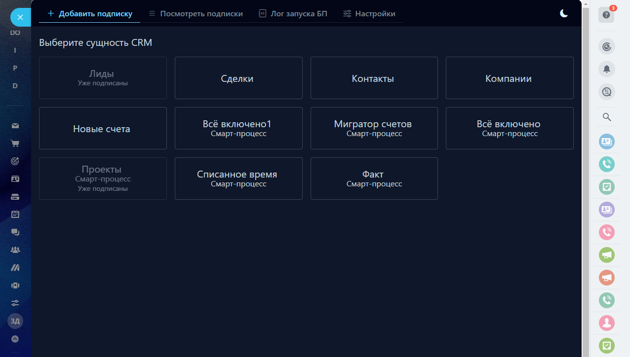Click the orange megaphone icon
630x357 pixels.
point(606,278)
